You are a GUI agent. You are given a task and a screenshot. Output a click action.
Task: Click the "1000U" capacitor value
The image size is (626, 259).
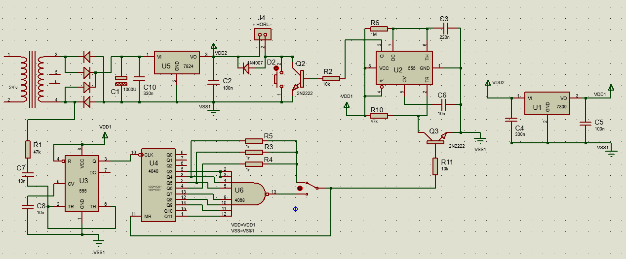[x=130, y=91]
